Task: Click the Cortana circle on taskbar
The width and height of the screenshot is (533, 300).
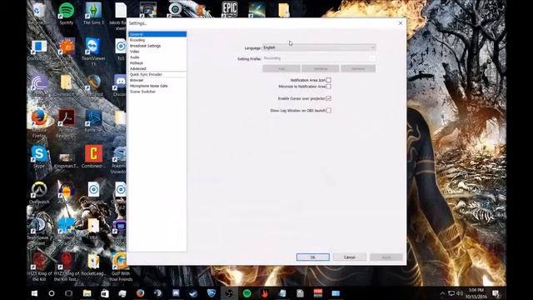Action: pos(52,293)
